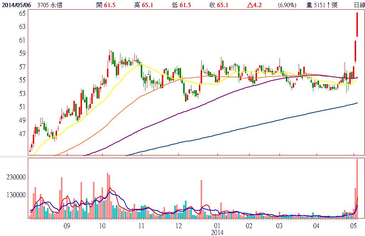Click the 日線 daily chart period label
This screenshot has height=236, width=365.
359,5
